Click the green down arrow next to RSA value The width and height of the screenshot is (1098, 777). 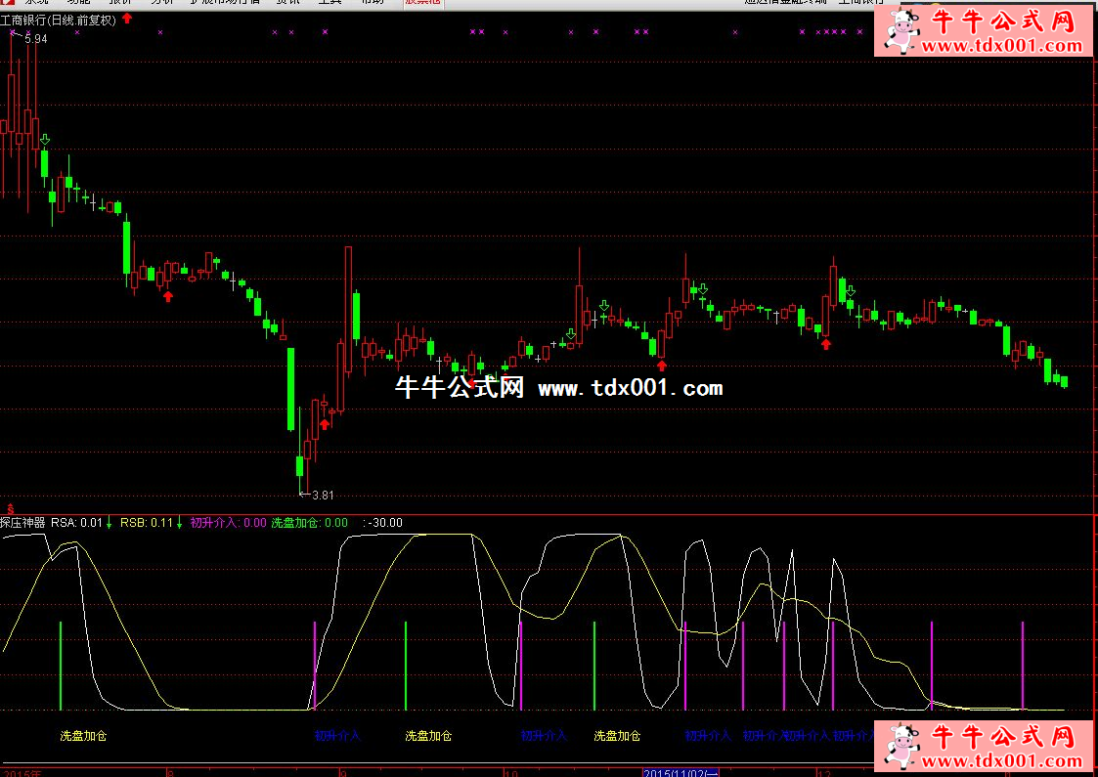[x=110, y=523]
